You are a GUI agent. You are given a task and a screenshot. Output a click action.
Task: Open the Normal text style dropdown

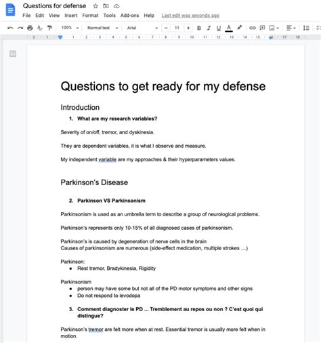(x=103, y=28)
